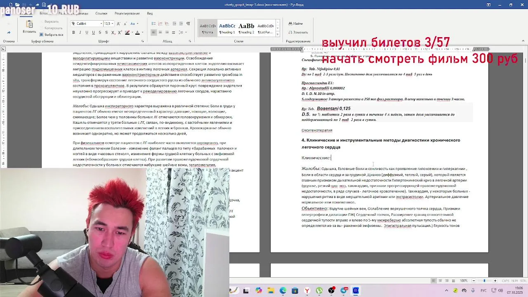Open the Рецензирование ribbon tab
The width and height of the screenshot is (528, 297).
coord(127,13)
